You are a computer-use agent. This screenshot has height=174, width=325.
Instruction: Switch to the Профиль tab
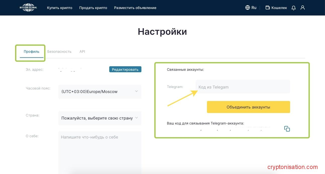click(32, 51)
